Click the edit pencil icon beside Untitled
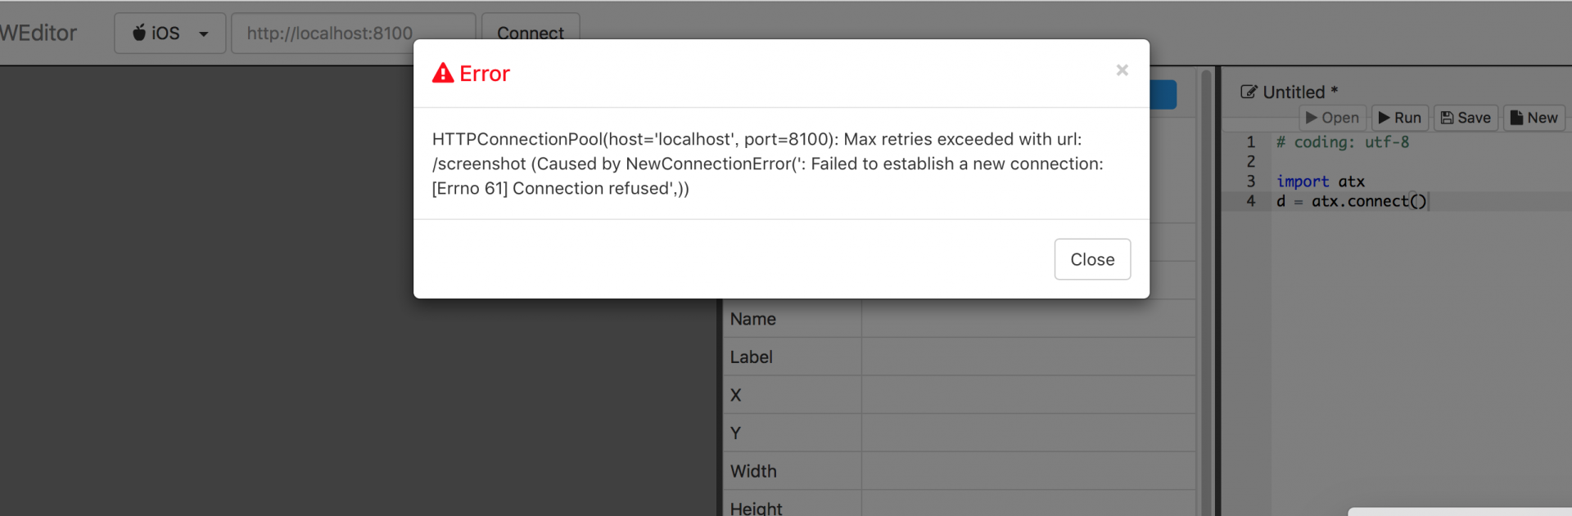The width and height of the screenshot is (1572, 516). pyautogui.click(x=1249, y=92)
